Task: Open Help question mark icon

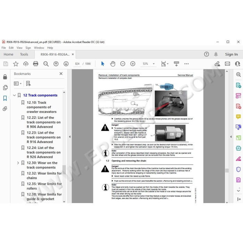Action: click(x=207, y=54)
